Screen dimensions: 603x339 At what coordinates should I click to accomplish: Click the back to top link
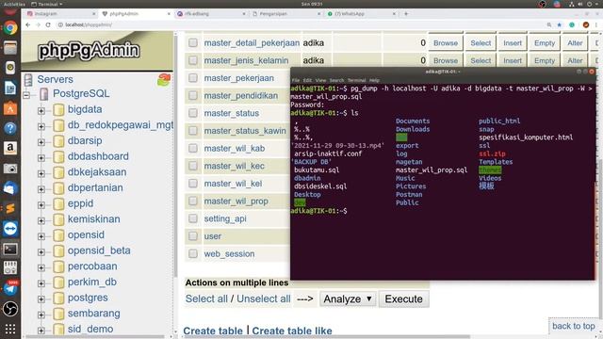pyautogui.click(x=574, y=326)
